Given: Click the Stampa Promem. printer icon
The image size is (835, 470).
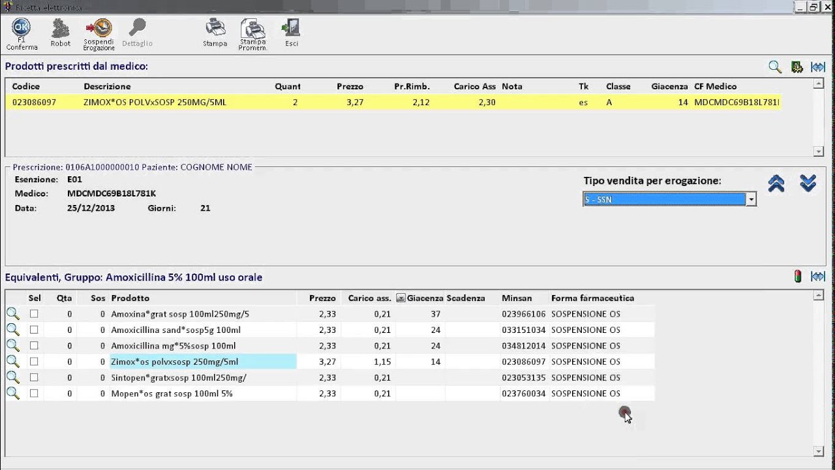Looking at the screenshot, I should tap(253, 29).
